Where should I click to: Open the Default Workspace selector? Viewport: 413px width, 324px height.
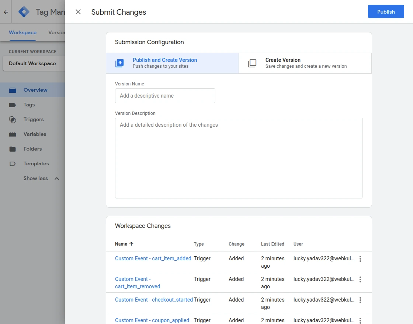[34, 63]
